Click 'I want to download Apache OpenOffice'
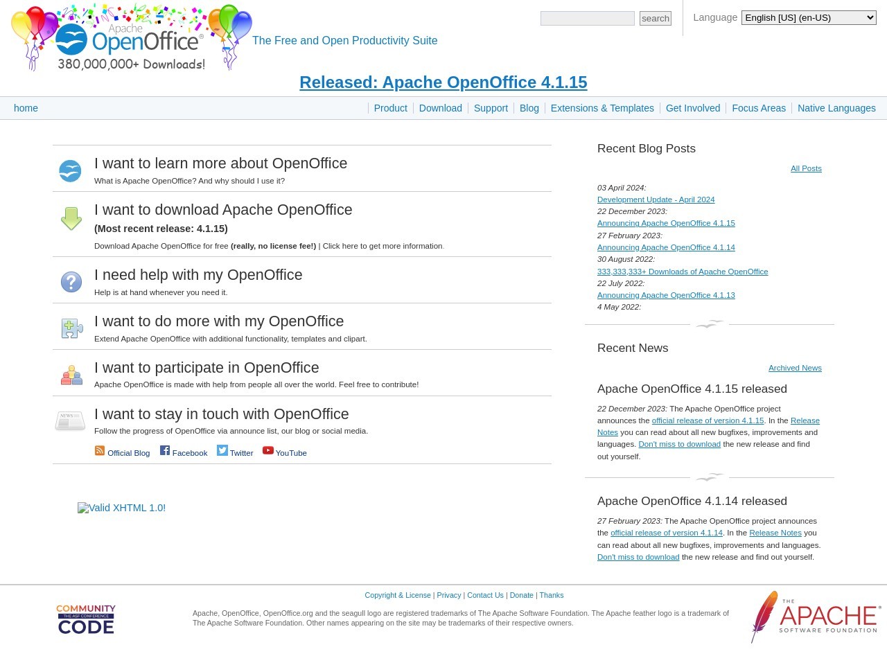This screenshot has height=665, width=887. coord(223,210)
